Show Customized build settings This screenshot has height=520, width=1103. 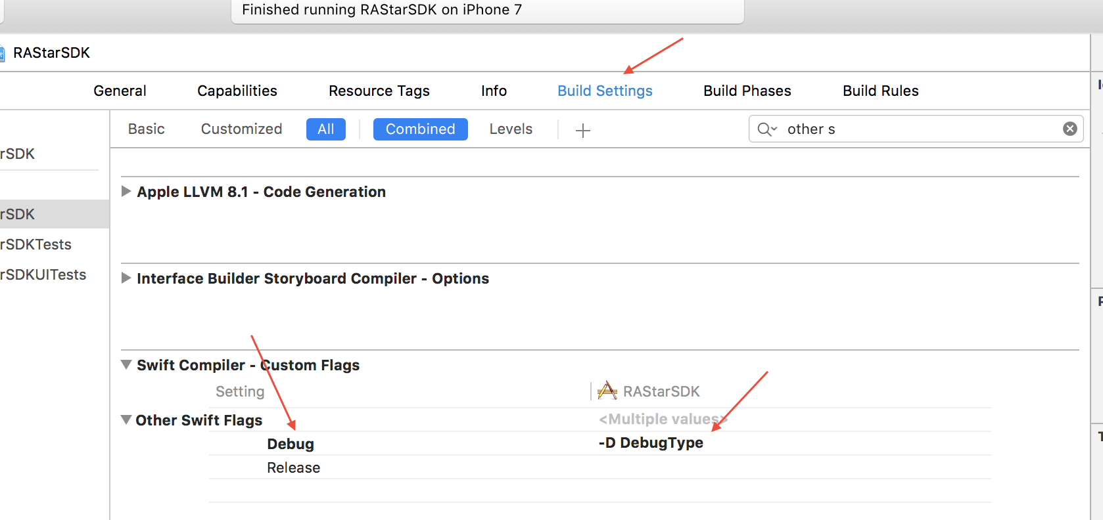pyautogui.click(x=241, y=129)
